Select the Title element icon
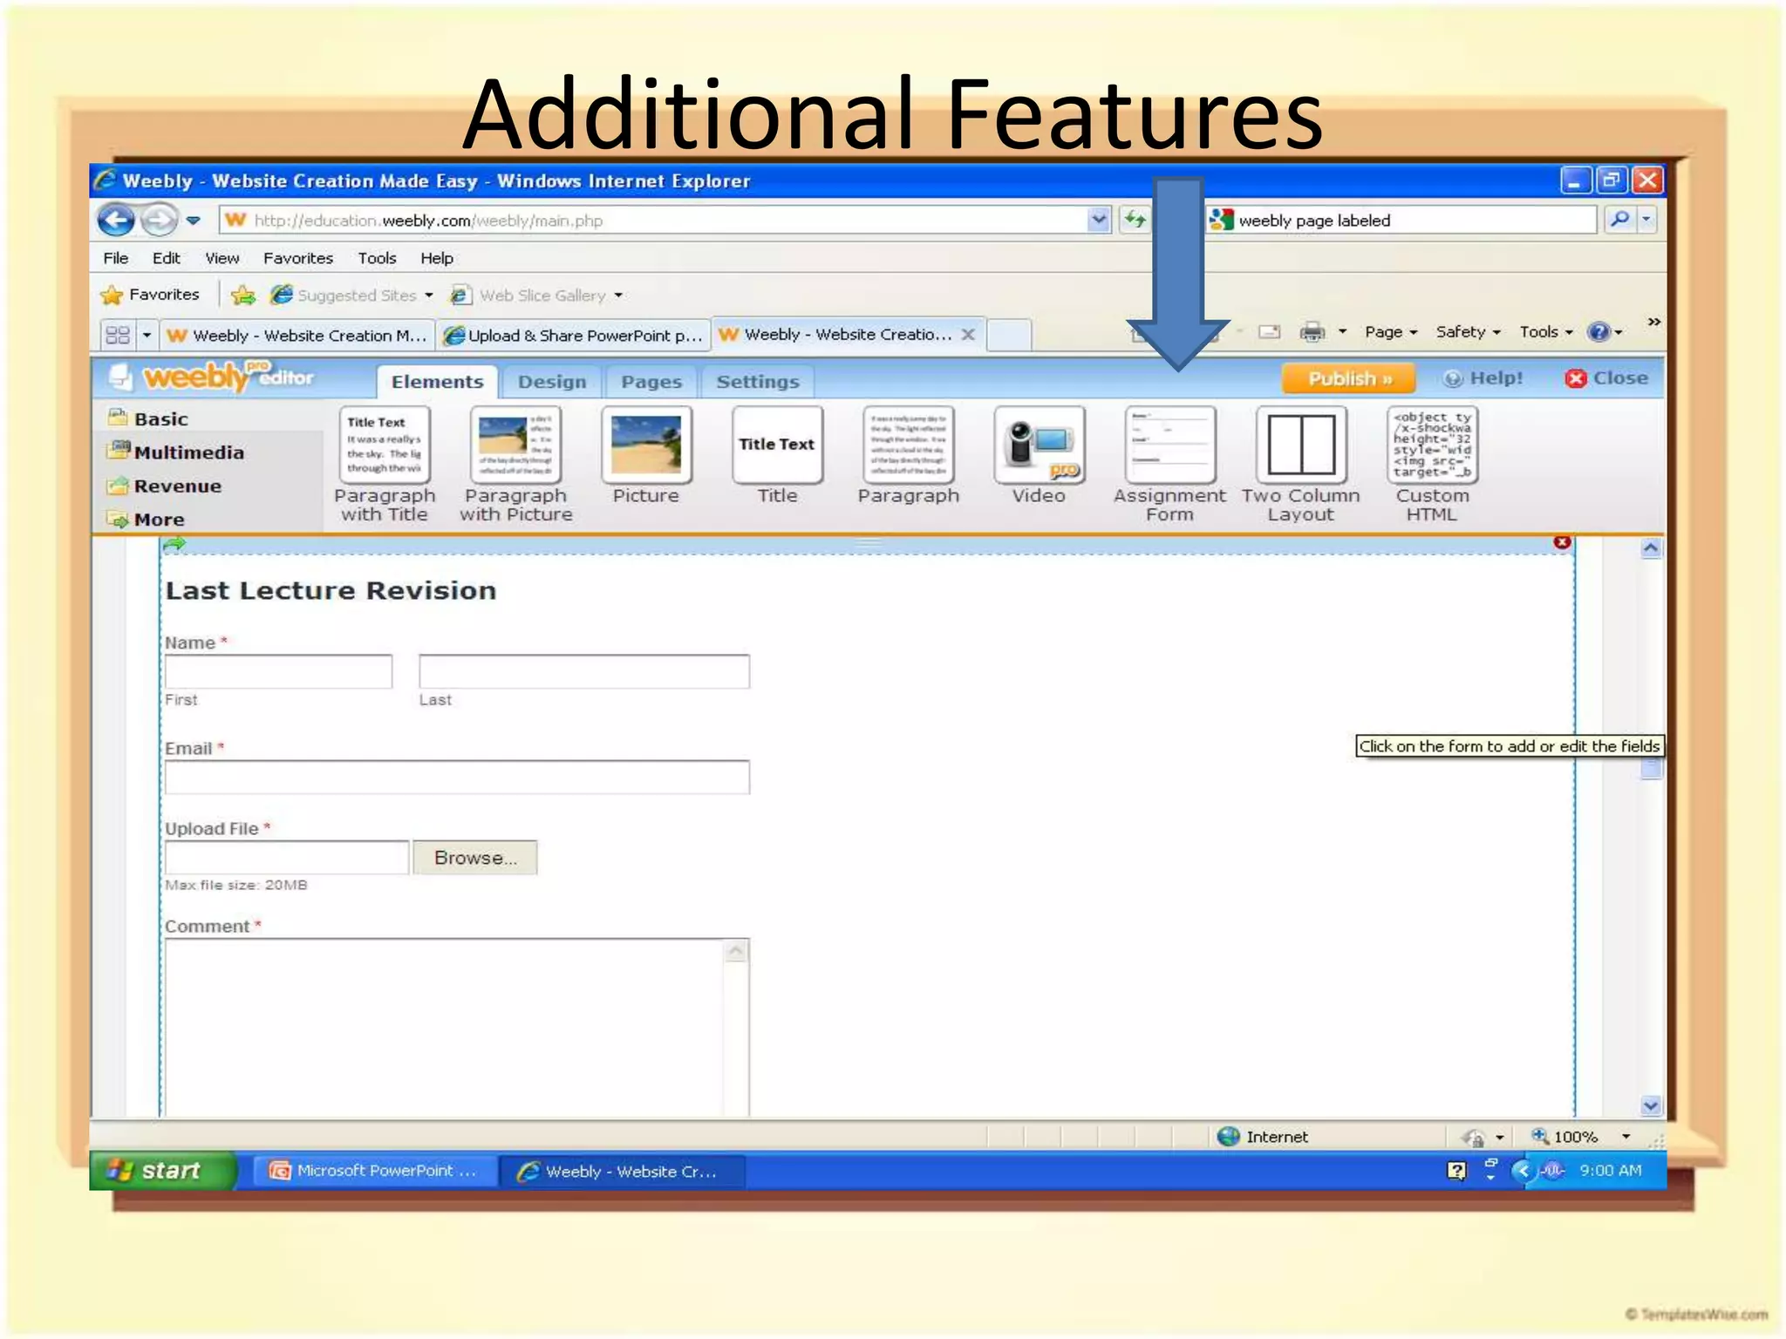1786x1339 pixels. pos(777,444)
